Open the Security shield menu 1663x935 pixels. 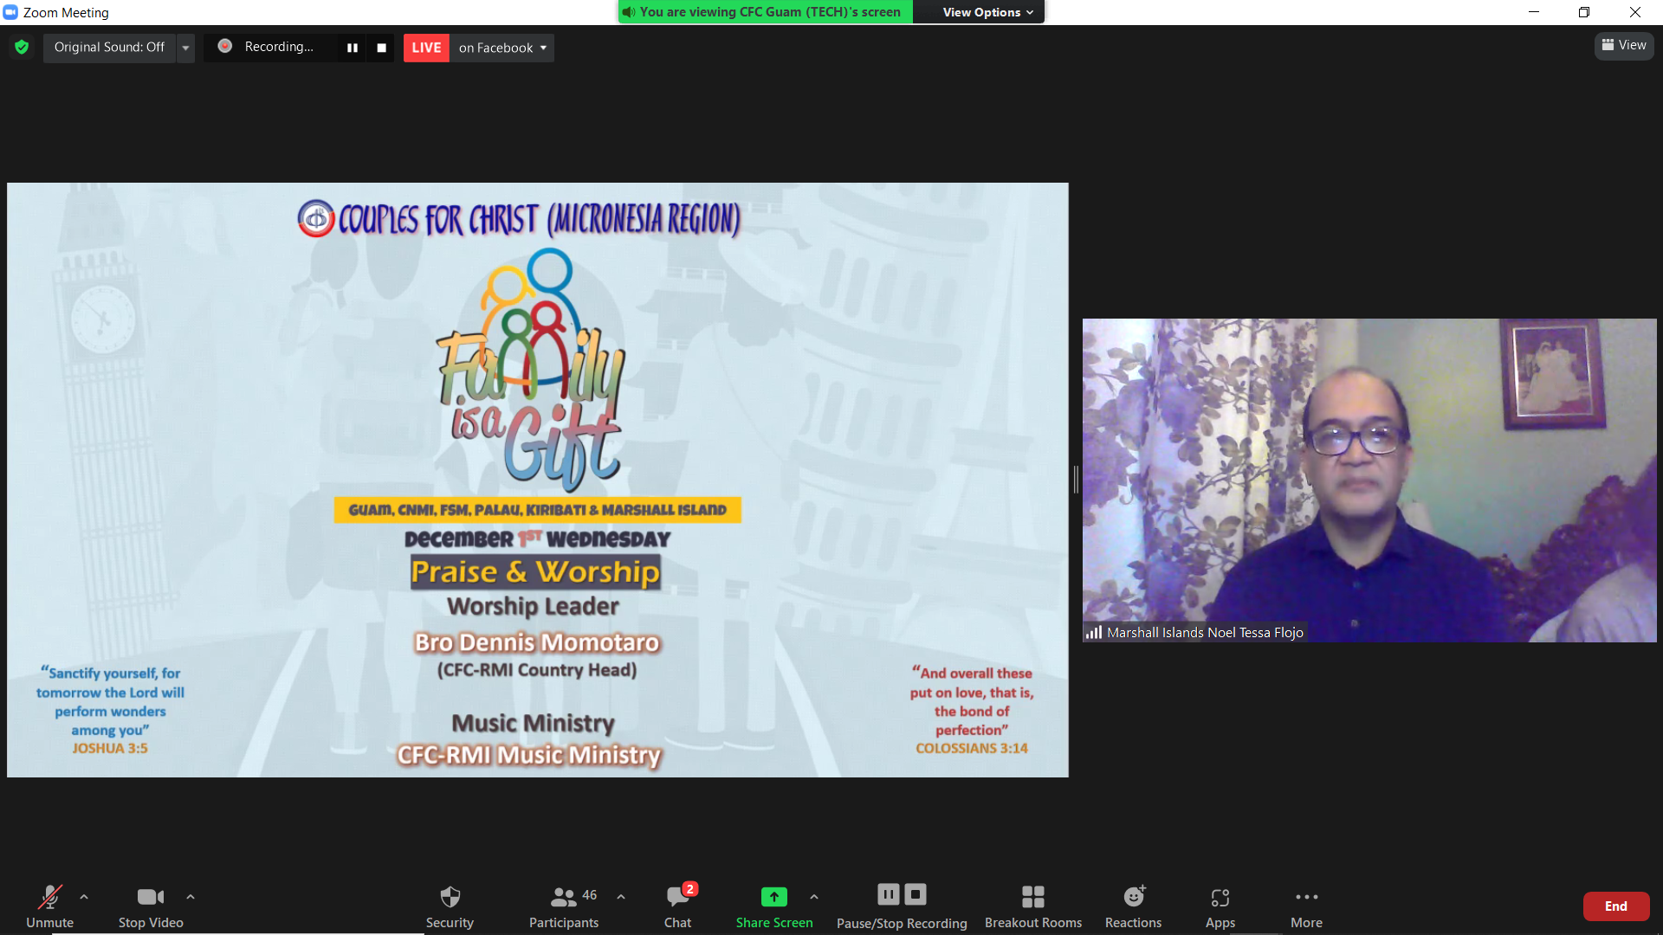[450, 906]
